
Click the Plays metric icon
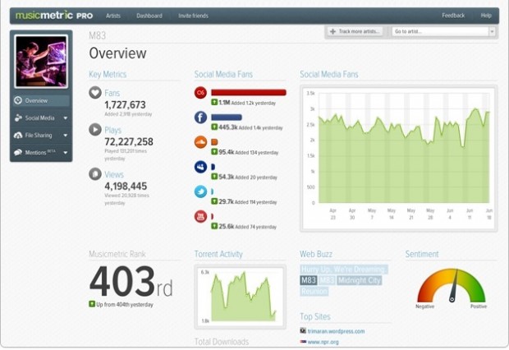(95, 129)
